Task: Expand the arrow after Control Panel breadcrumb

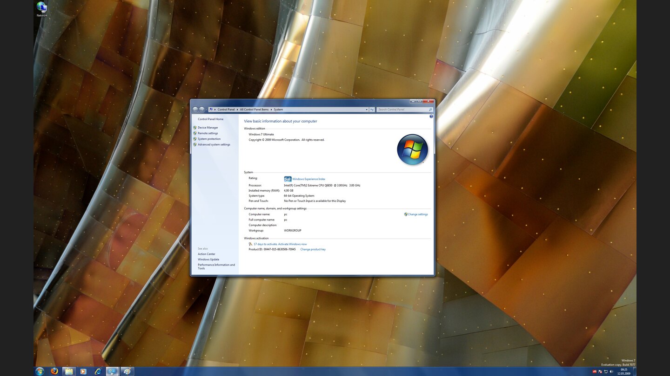Action: 237,110
